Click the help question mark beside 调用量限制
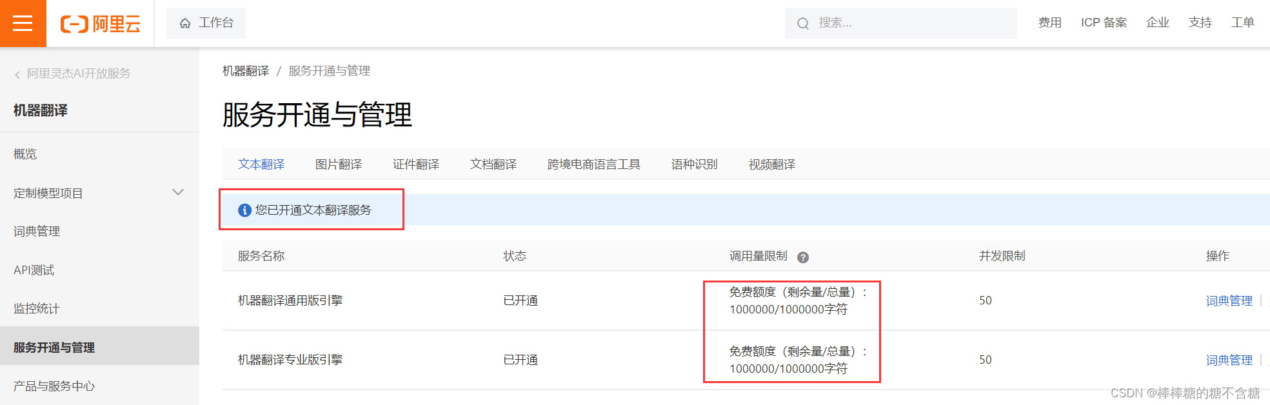 [803, 257]
